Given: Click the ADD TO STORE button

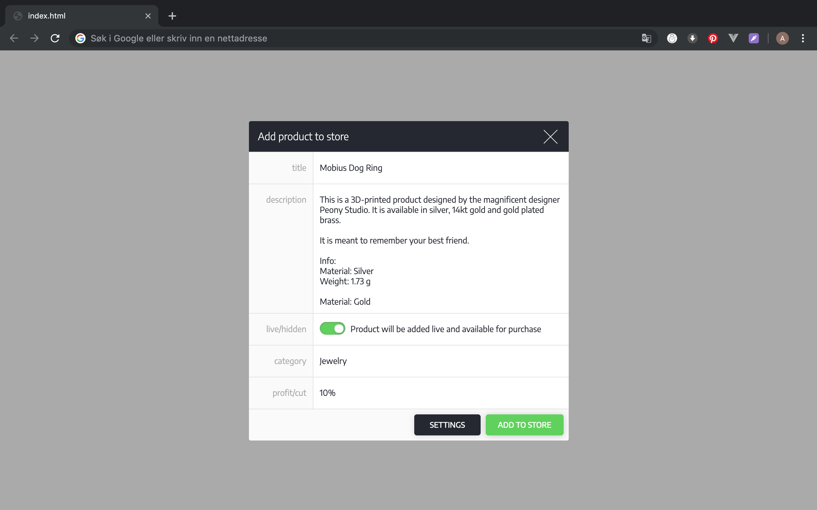Looking at the screenshot, I should [524, 425].
